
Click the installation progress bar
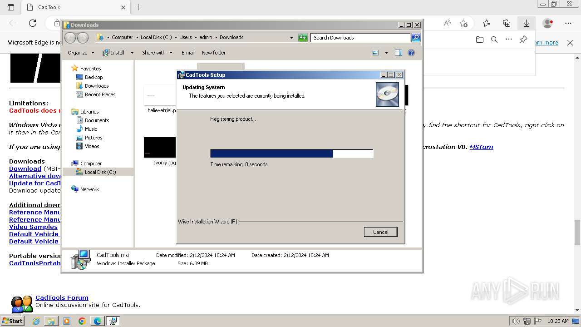pos(292,154)
